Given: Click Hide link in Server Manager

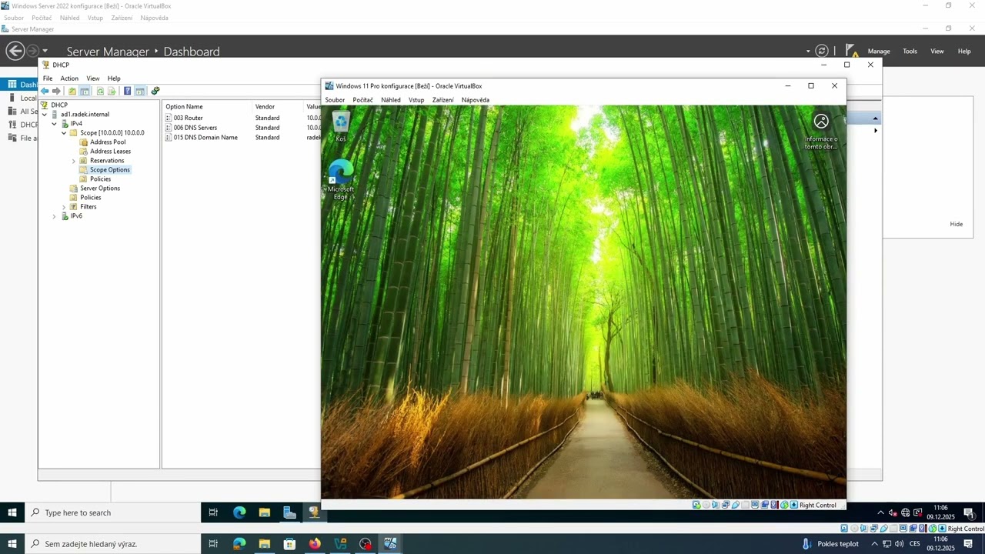Looking at the screenshot, I should pos(956,224).
